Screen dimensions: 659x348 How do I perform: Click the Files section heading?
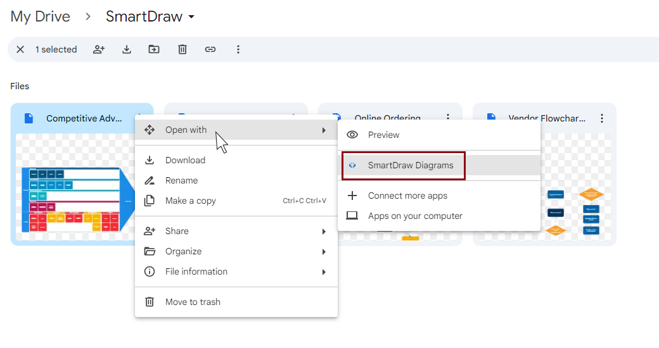pos(20,87)
